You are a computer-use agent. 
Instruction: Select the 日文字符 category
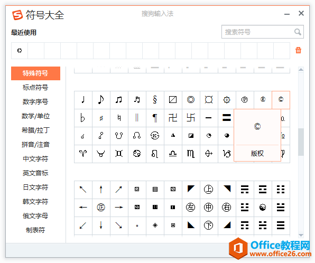(x=35, y=187)
